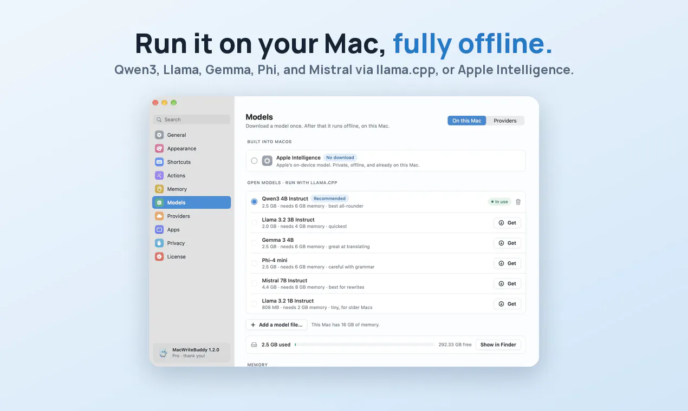The width and height of the screenshot is (688, 411).
Task: Click the Memory icon in sidebar
Action: 159,189
